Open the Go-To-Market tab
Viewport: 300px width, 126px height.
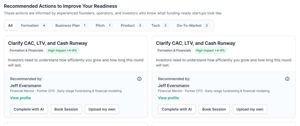(x=193, y=26)
